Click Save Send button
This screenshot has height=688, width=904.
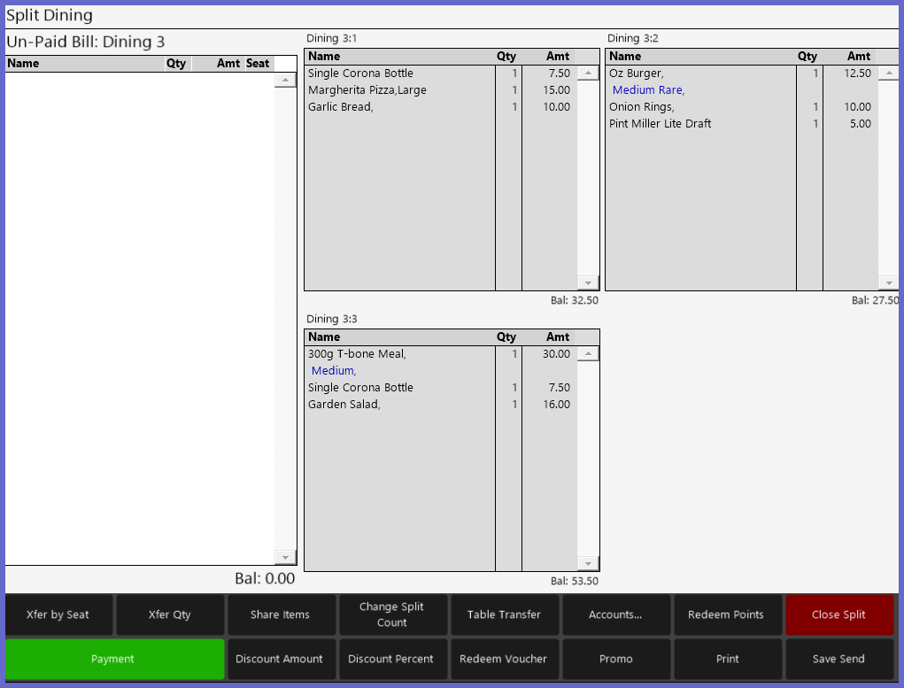838,659
